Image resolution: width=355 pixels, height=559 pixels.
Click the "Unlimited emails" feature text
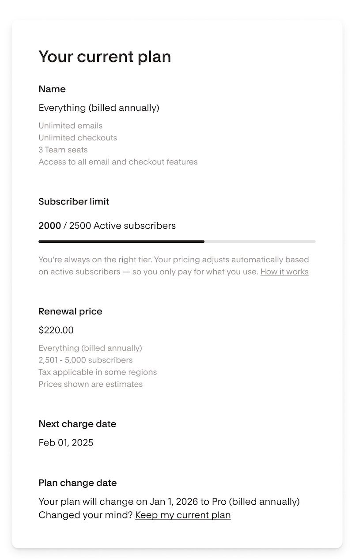[71, 126]
